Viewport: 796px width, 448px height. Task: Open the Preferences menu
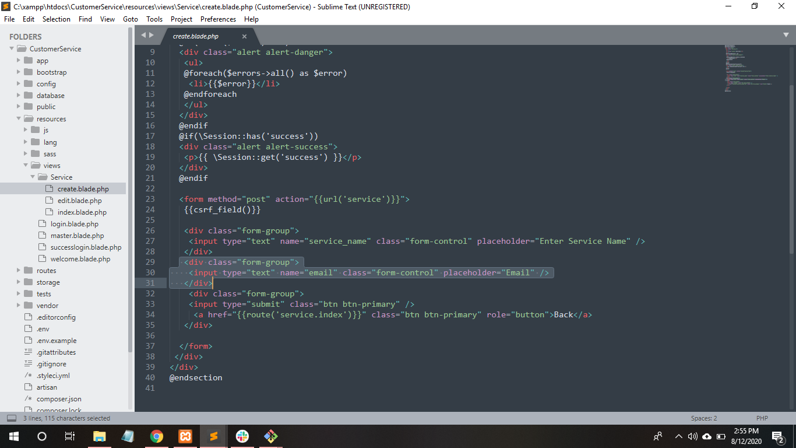click(x=218, y=19)
